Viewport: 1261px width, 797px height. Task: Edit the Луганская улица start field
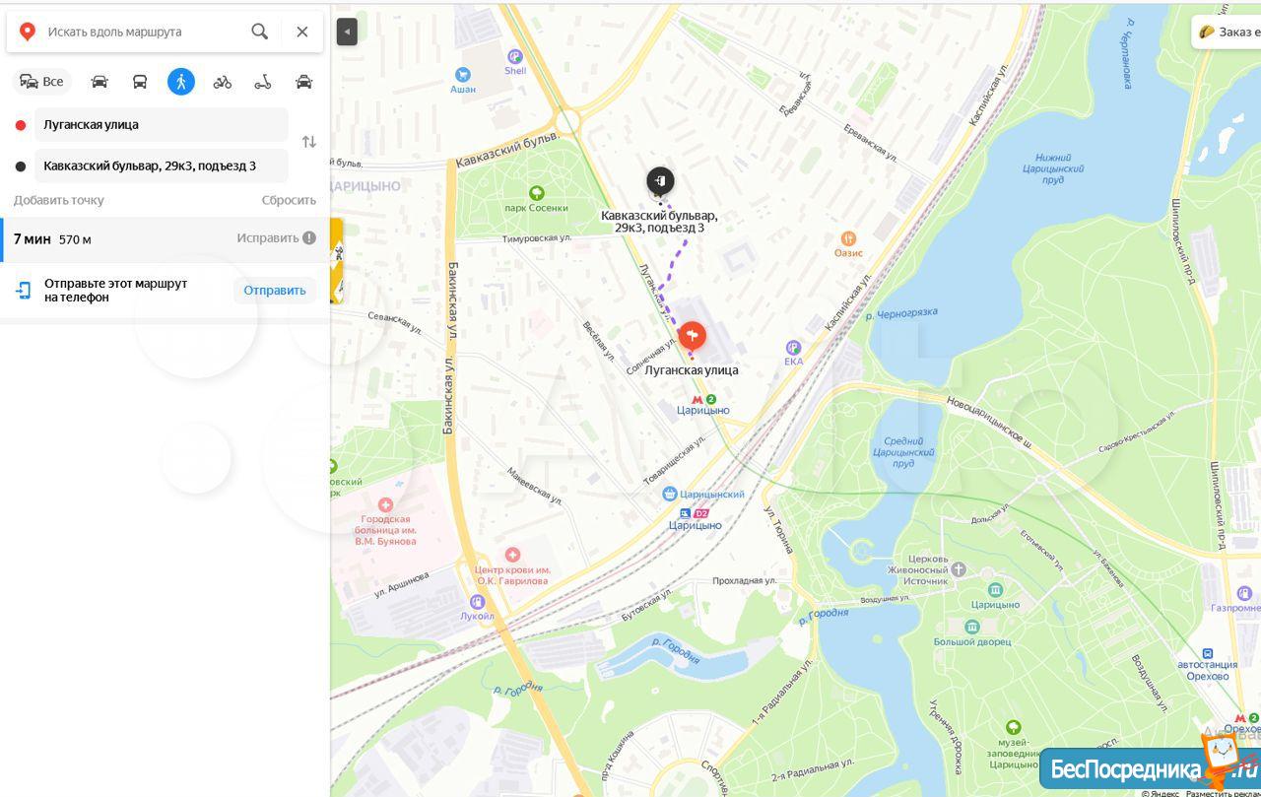(162, 125)
